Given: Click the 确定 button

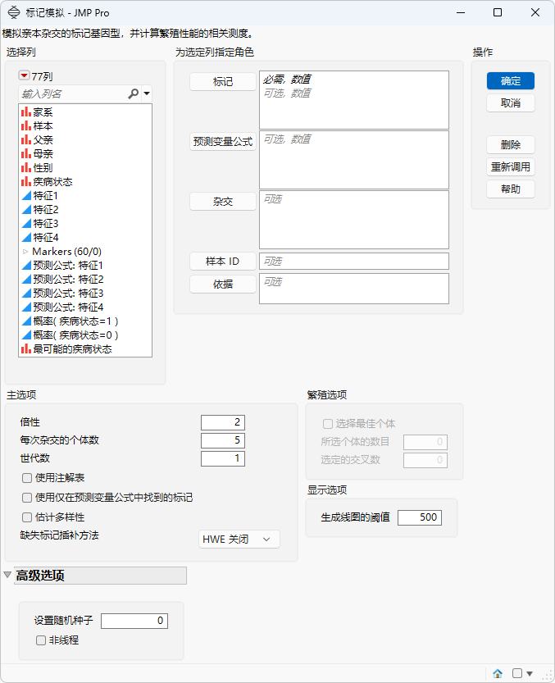Looking at the screenshot, I should point(511,81).
